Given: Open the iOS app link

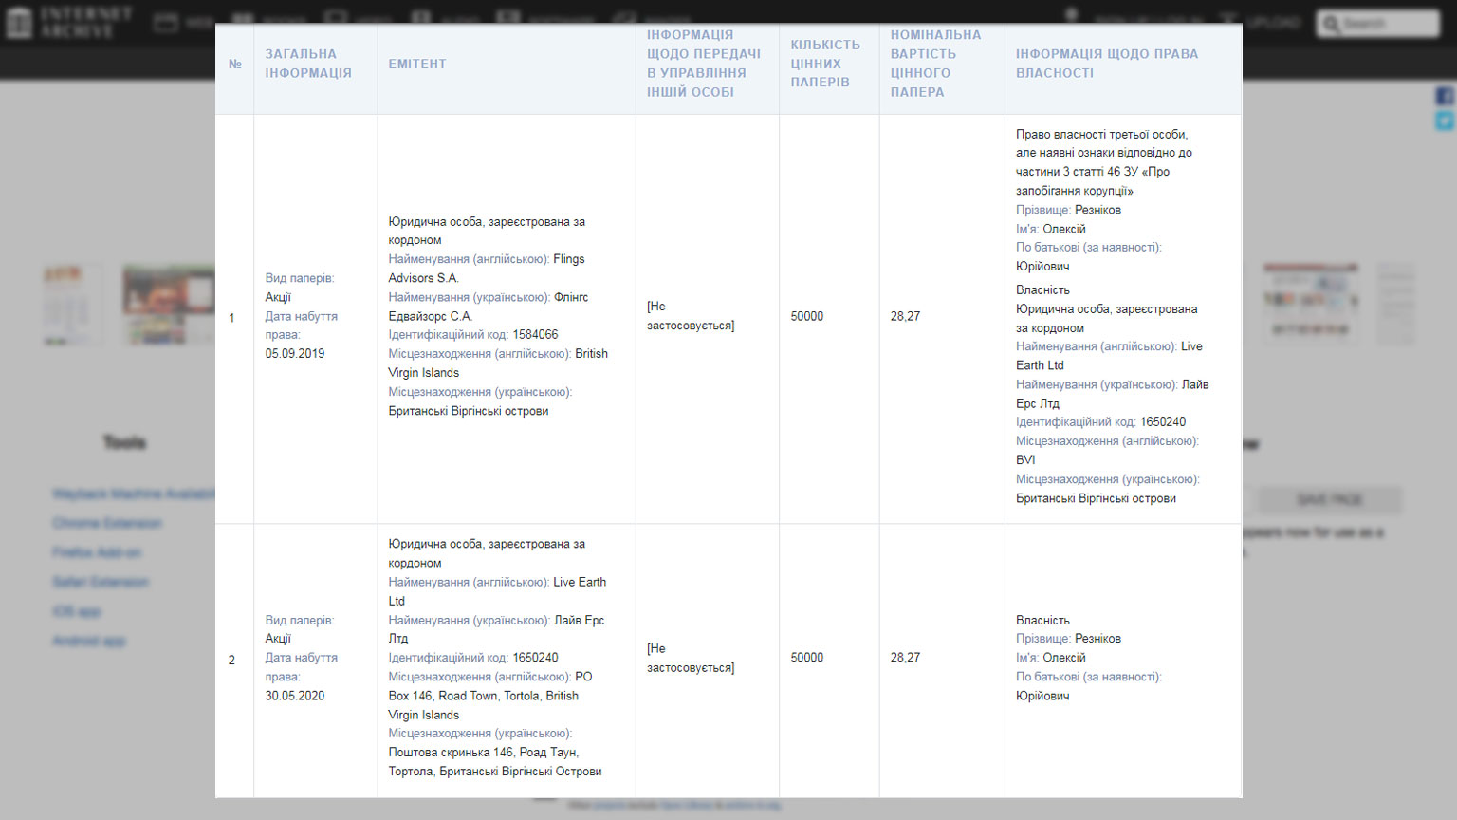Looking at the screenshot, I should (x=77, y=611).
